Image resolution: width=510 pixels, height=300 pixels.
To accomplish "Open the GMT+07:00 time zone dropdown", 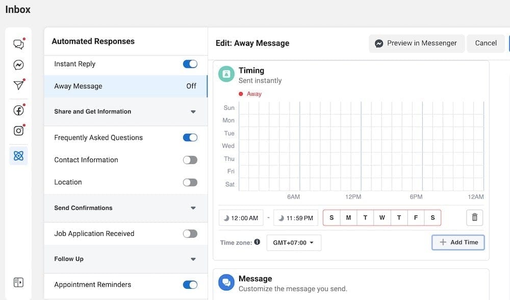I will pyautogui.click(x=294, y=242).
